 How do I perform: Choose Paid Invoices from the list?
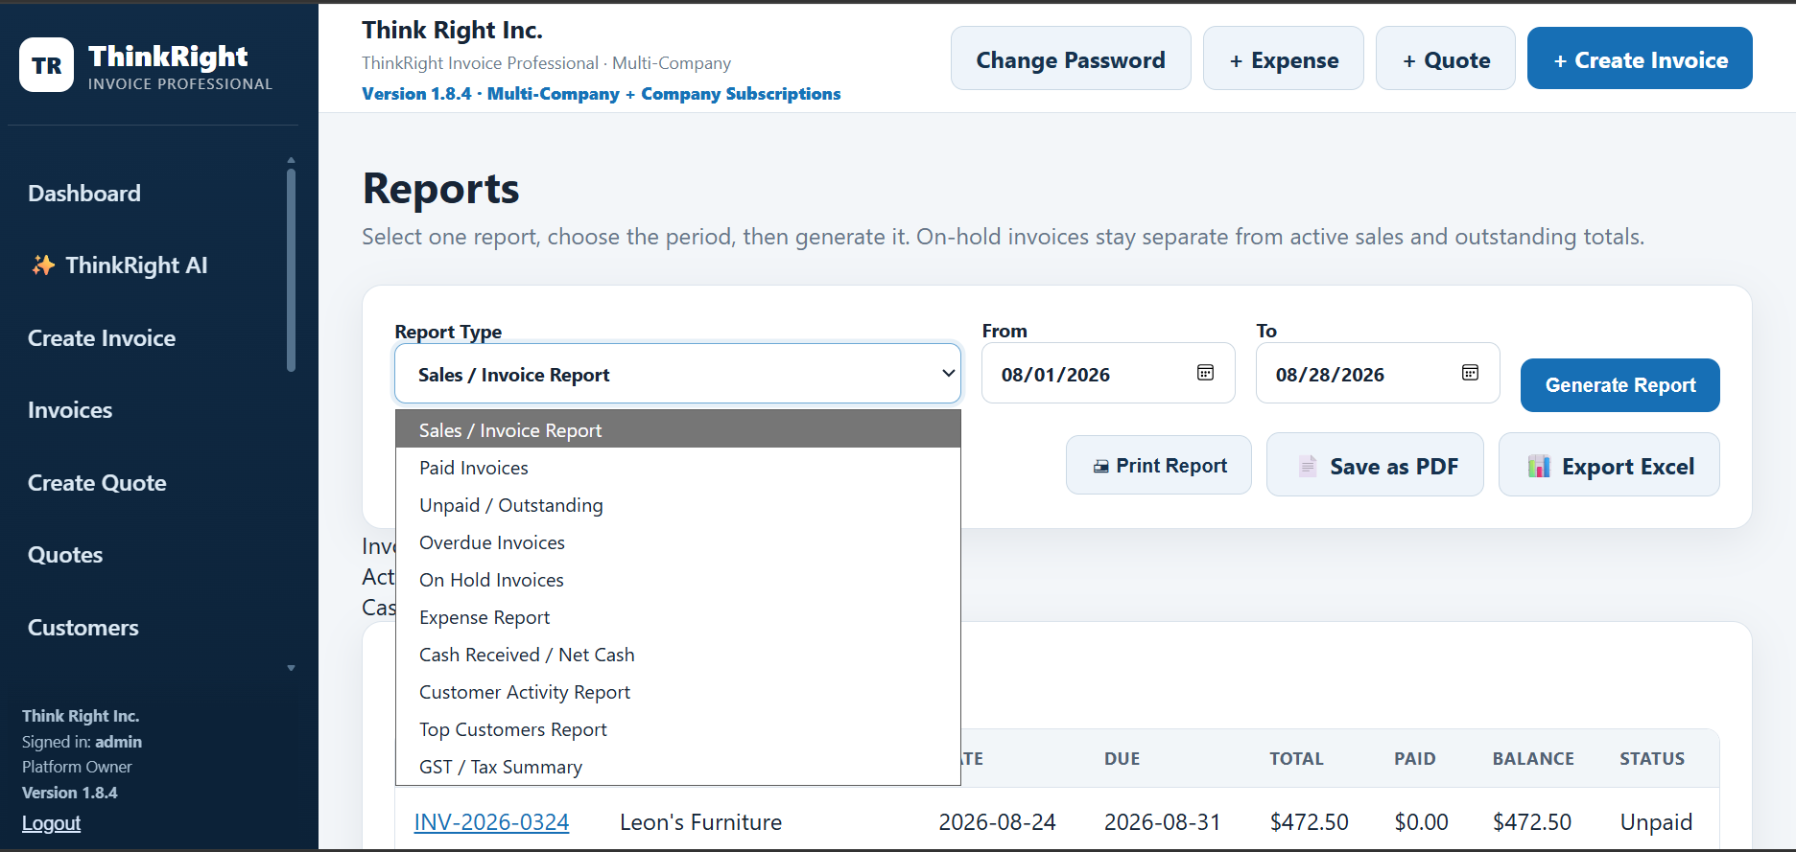pos(677,468)
